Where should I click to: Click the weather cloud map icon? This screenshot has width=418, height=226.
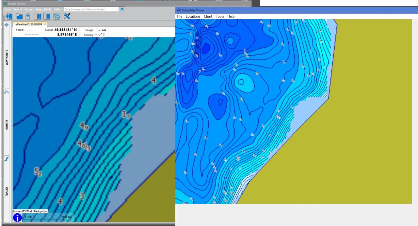(56, 16)
